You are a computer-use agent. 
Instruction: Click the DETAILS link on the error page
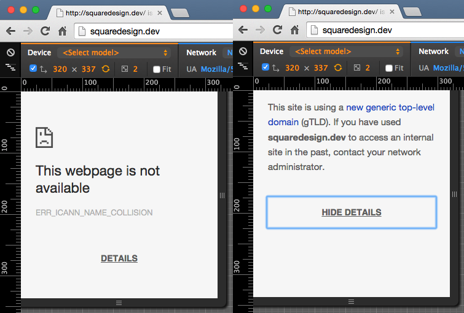tap(119, 258)
